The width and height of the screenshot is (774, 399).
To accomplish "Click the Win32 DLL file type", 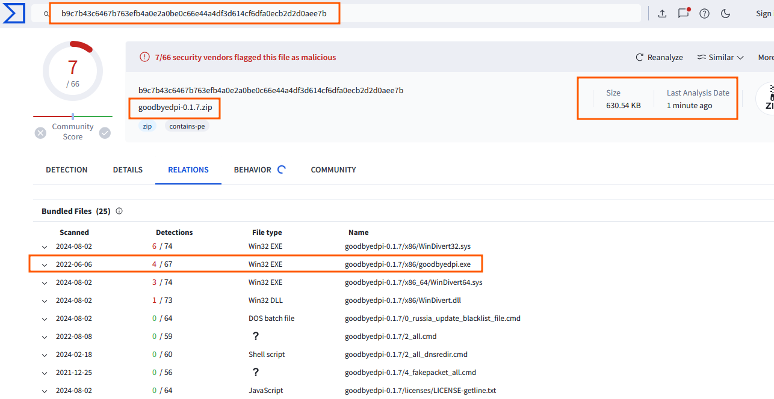I will tap(265, 300).
